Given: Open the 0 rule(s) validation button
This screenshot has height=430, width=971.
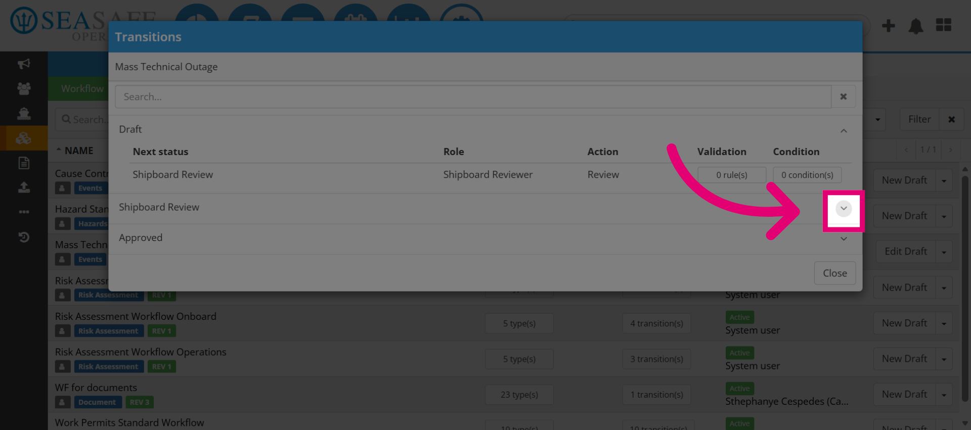Looking at the screenshot, I should 731,175.
